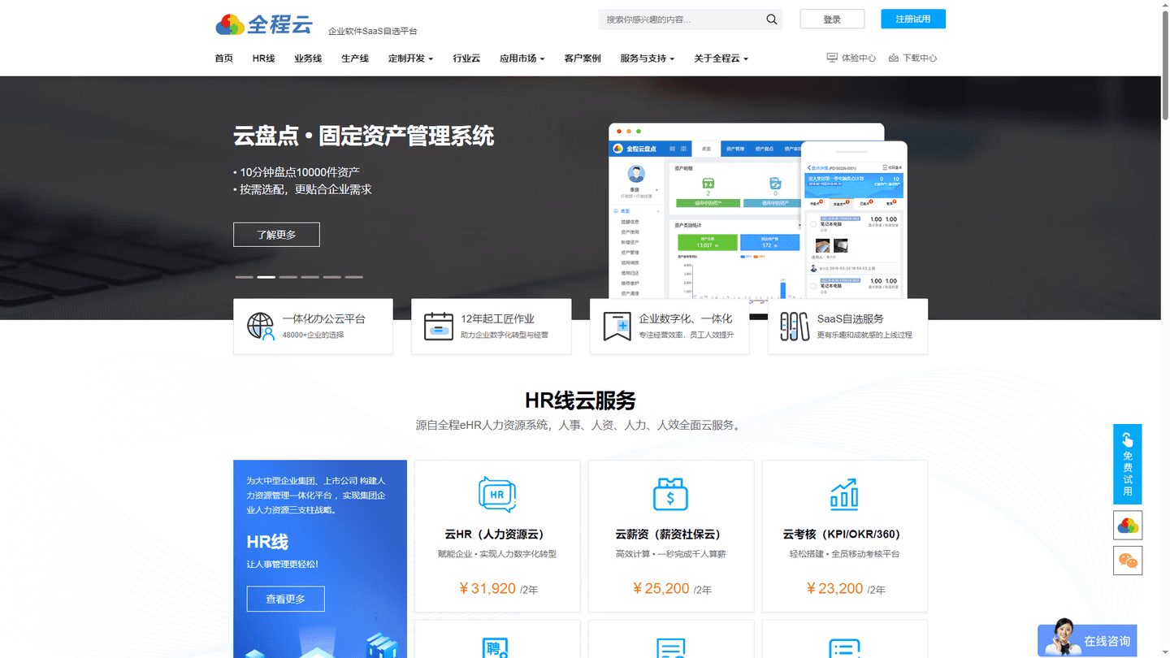Click the 助力企业数字化转型与经营 text
The image size is (1170, 658).
[x=505, y=335]
